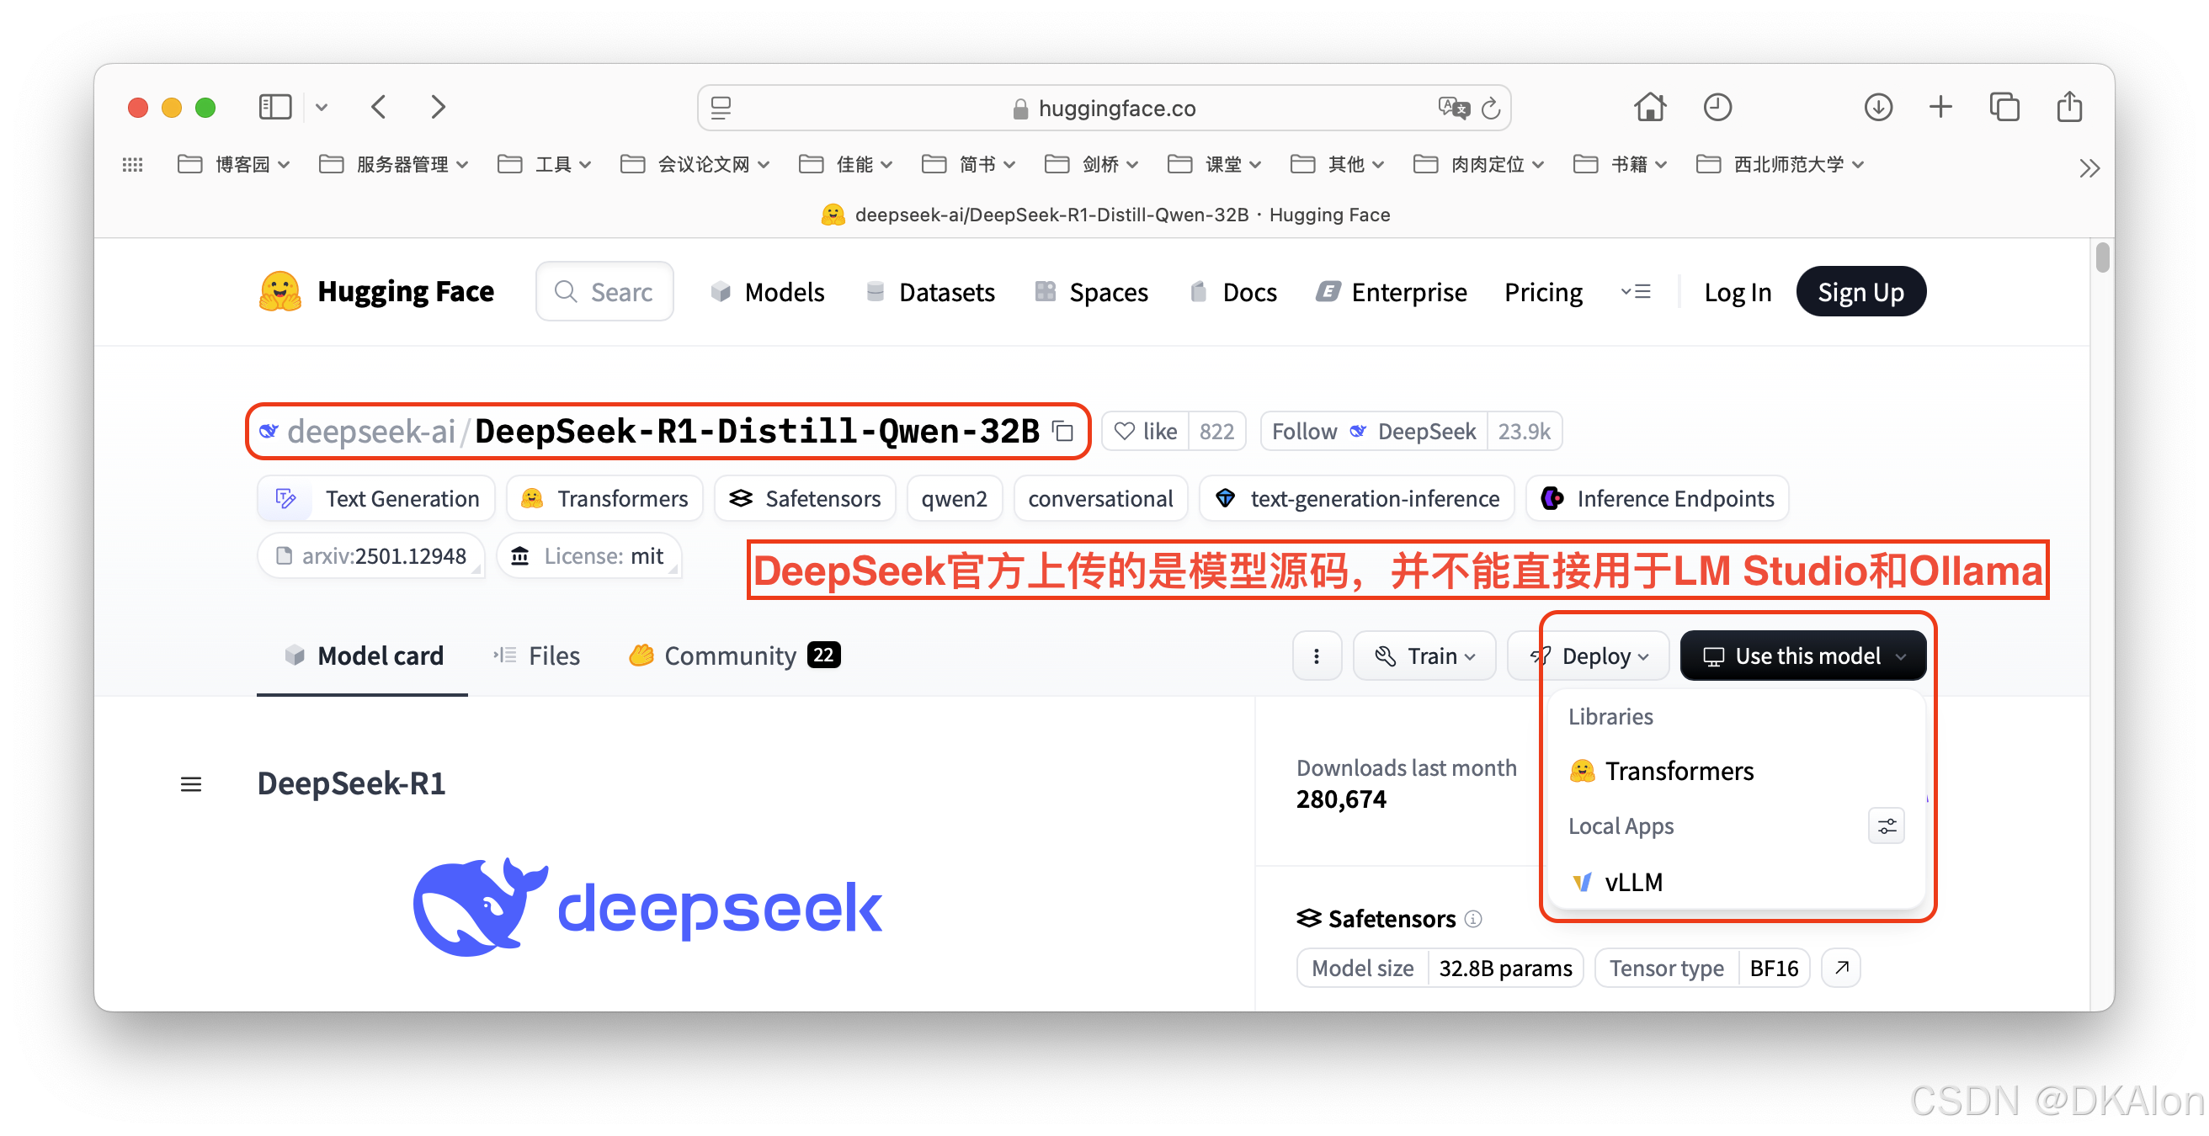
Task: Click the filter icon beside Local Apps
Action: point(1886,825)
